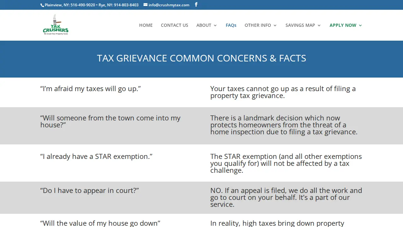Image resolution: width=403 pixels, height=227 pixels.
Task: Go to the HOME menu item
Action: (x=146, y=25)
